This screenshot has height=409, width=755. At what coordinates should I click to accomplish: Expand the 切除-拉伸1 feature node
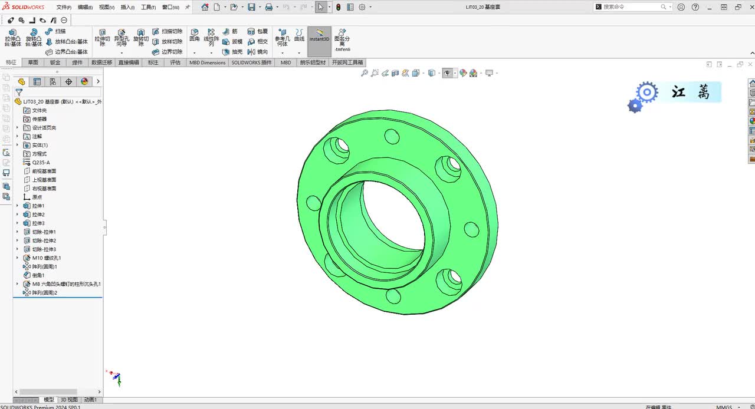tap(17, 232)
